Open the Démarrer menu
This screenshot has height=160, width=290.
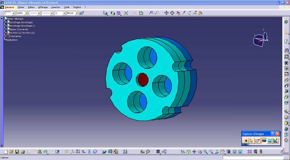coord(9,7)
